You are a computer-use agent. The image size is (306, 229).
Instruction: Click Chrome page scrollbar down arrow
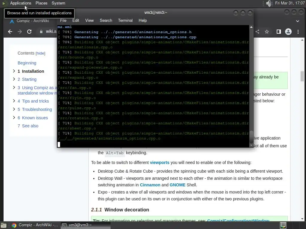302,219
